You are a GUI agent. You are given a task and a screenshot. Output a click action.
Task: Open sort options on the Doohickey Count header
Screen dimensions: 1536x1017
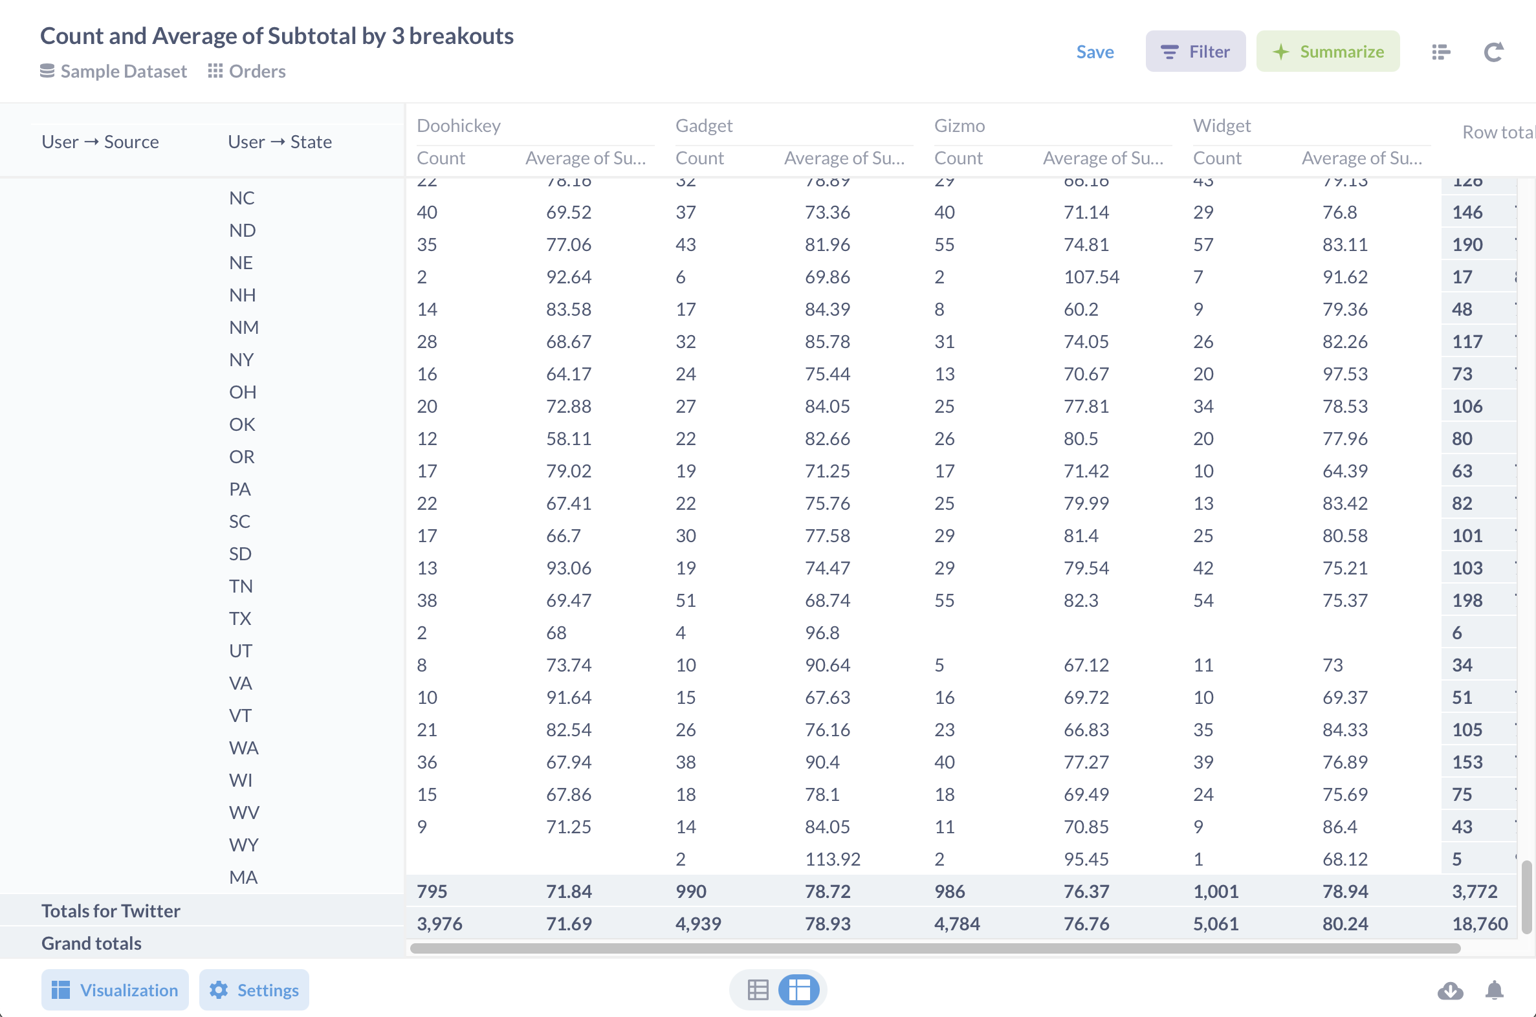pos(441,158)
